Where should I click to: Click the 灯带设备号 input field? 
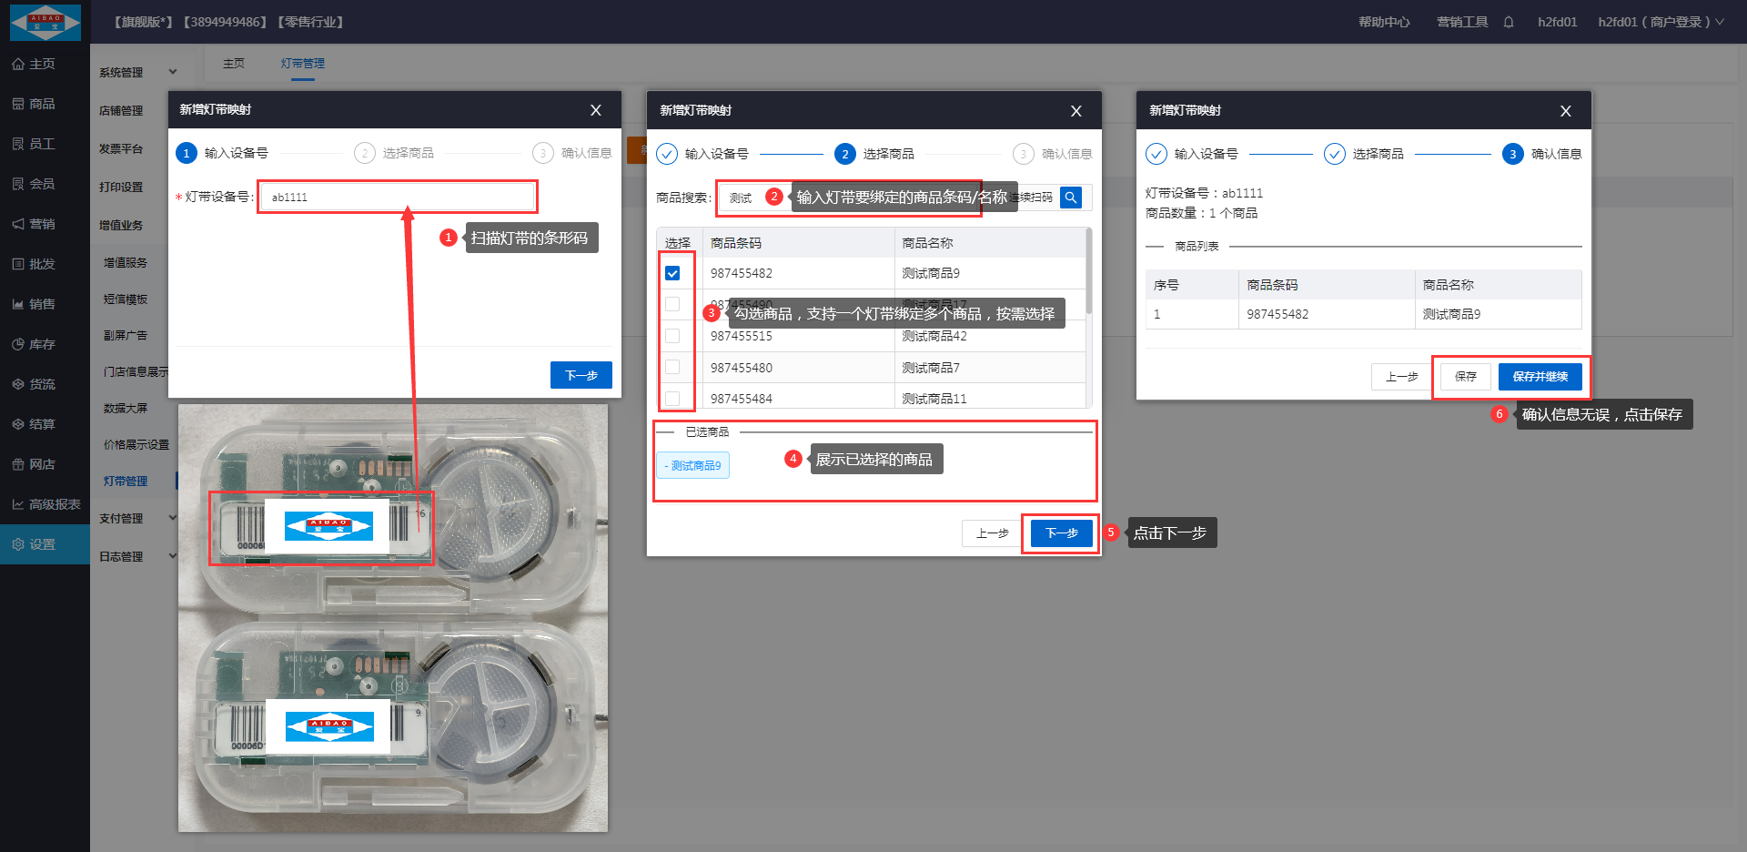(398, 197)
